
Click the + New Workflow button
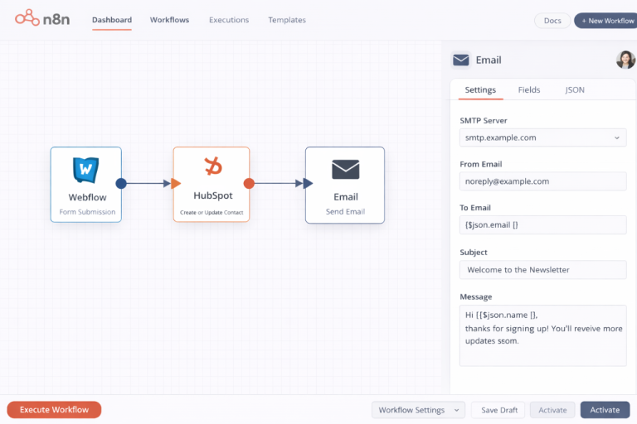coord(605,21)
